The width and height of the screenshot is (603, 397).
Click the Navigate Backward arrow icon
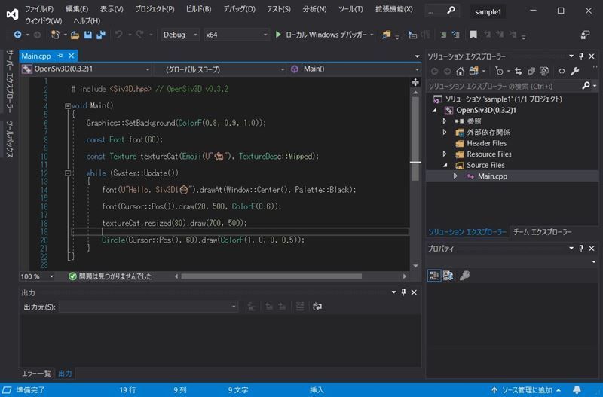point(17,35)
